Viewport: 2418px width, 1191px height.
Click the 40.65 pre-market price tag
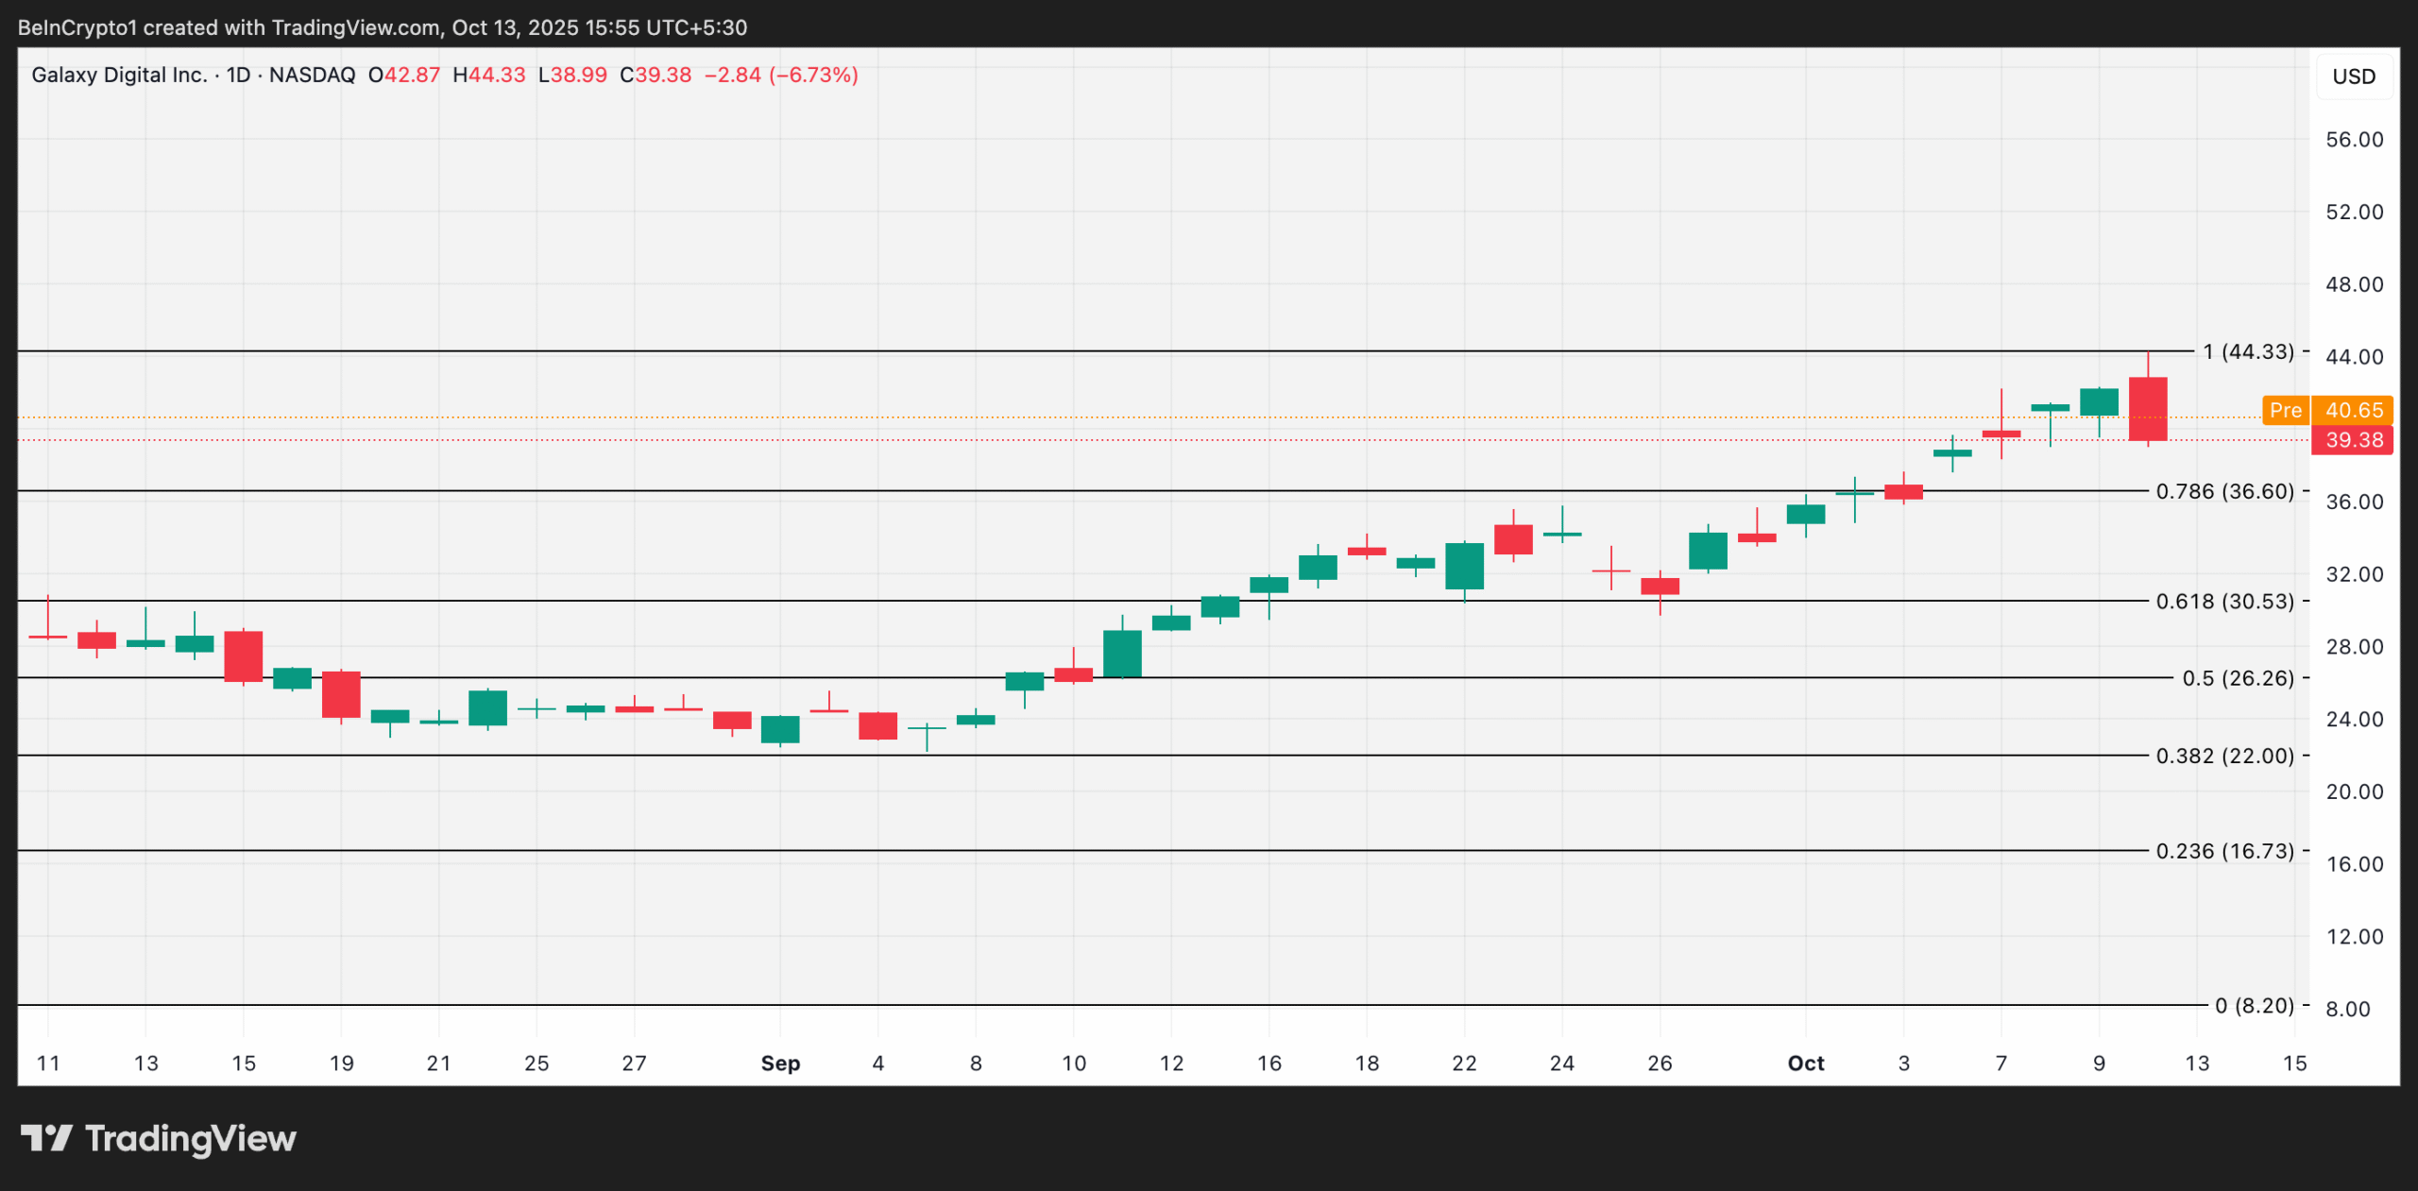[2353, 410]
